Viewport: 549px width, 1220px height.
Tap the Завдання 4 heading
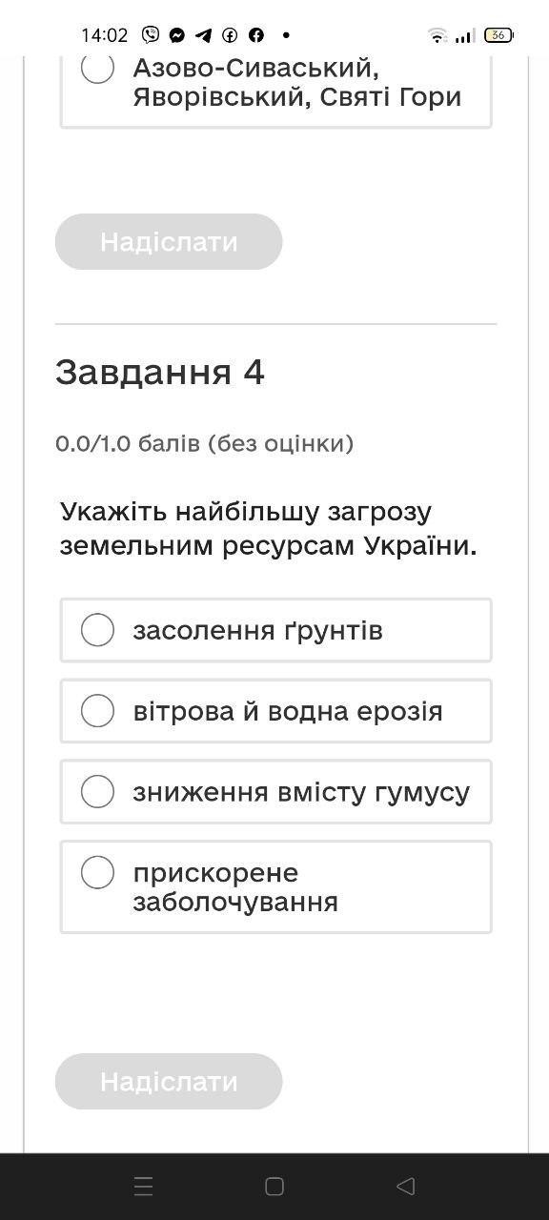[160, 372]
